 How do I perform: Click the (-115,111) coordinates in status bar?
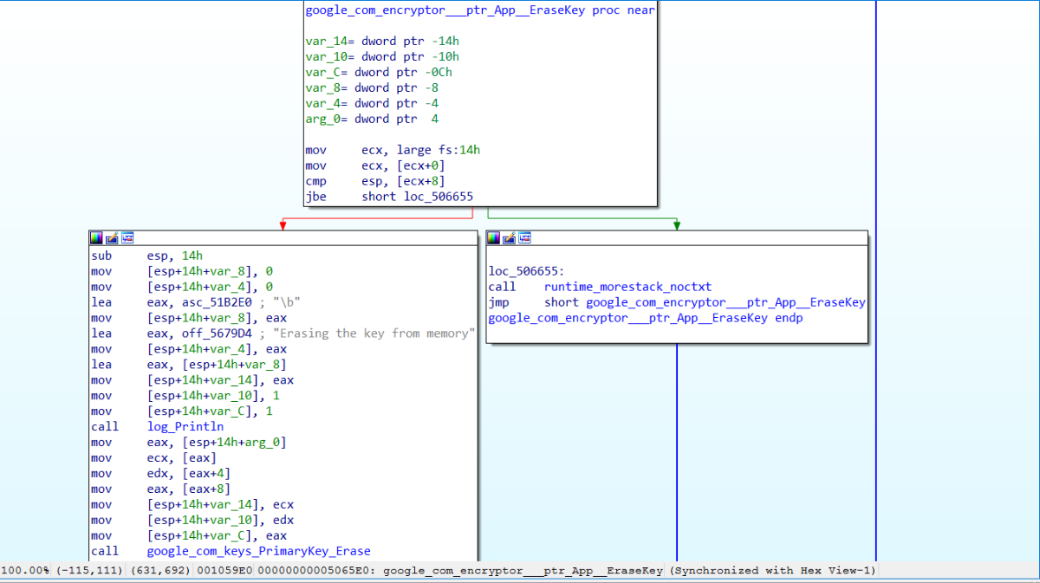pyautogui.click(x=91, y=571)
